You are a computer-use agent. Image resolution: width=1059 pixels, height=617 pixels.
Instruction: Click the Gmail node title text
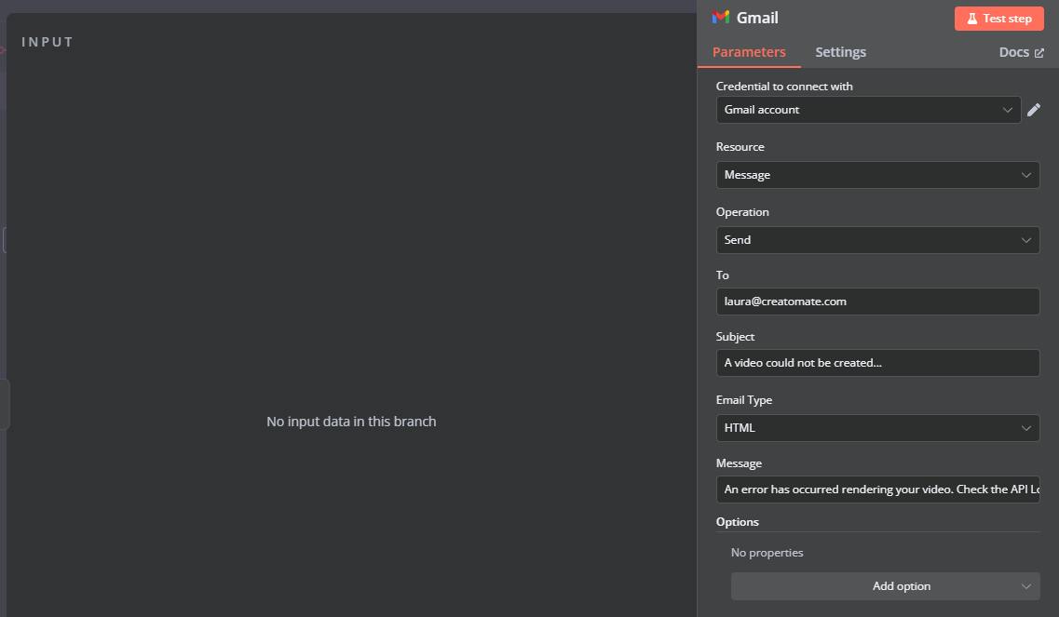[757, 19]
